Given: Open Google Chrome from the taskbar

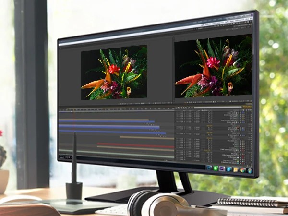Looking at the screenshot, I should (243, 170).
